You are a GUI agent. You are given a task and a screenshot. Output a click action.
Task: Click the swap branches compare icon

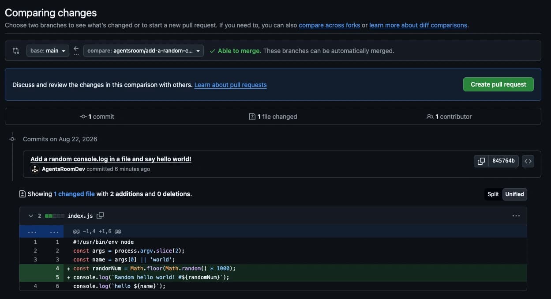pos(16,51)
